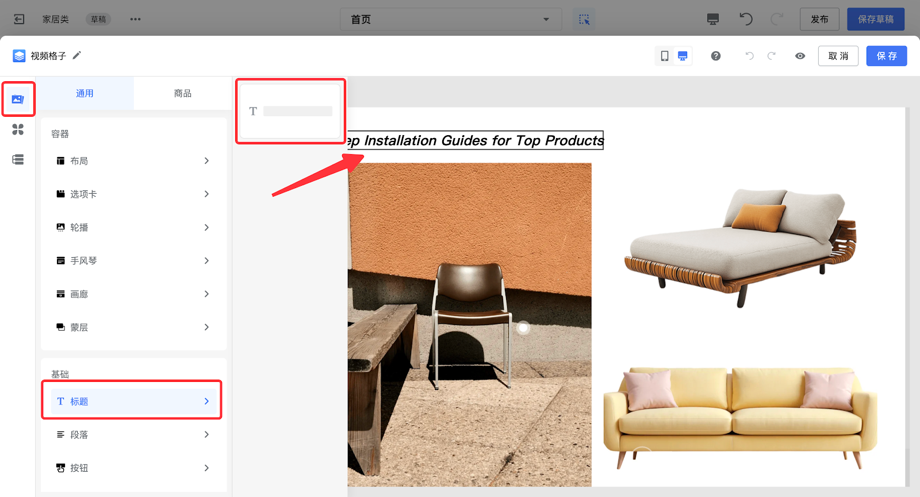The width and height of the screenshot is (920, 497).
Task: Click the back exit icon at top left
Action: [19, 19]
